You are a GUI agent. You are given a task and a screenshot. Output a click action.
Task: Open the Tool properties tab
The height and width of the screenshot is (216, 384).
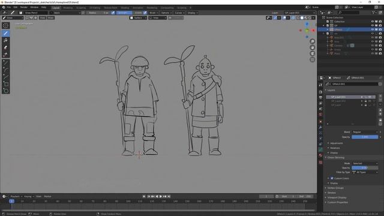[x=320, y=85]
